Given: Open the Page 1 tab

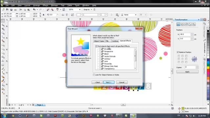Looking at the screenshot, I should pos(40,105).
